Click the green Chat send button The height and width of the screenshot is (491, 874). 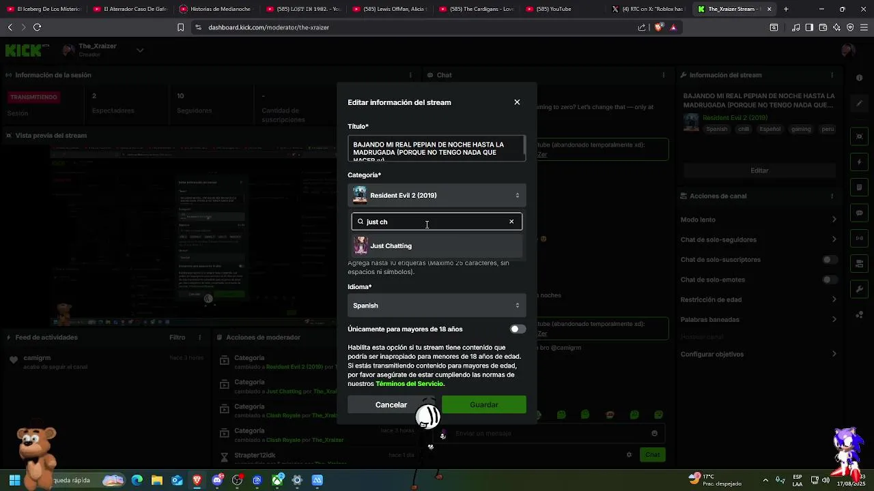[653, 455]
